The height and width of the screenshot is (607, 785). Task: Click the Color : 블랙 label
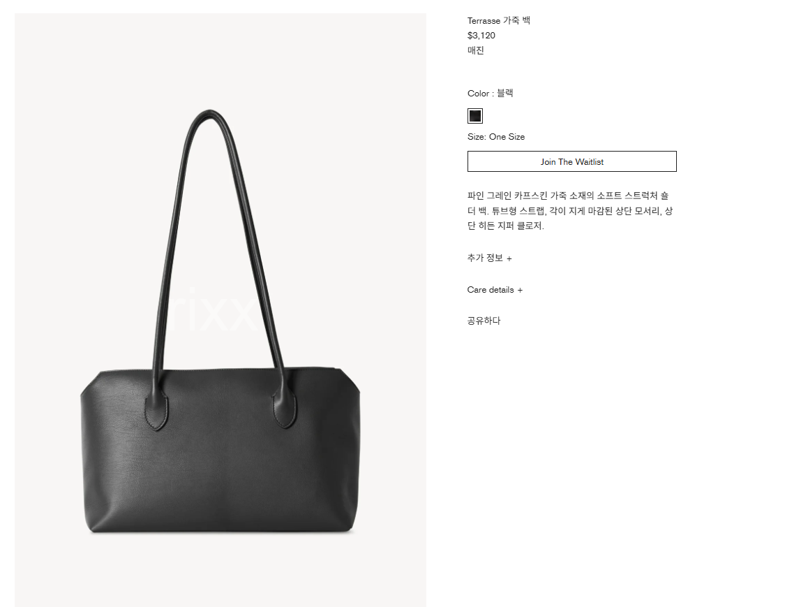click(490, 93)
